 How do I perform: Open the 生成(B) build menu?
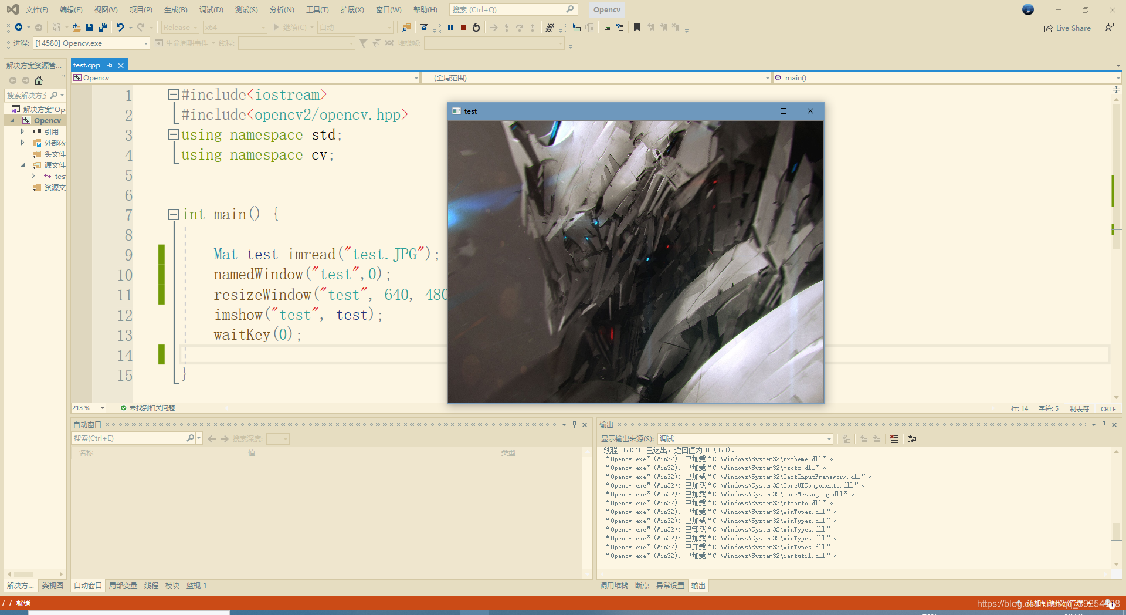[x=176, y=9]
